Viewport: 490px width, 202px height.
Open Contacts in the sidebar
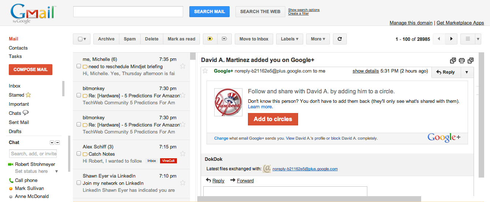(18, 48)
